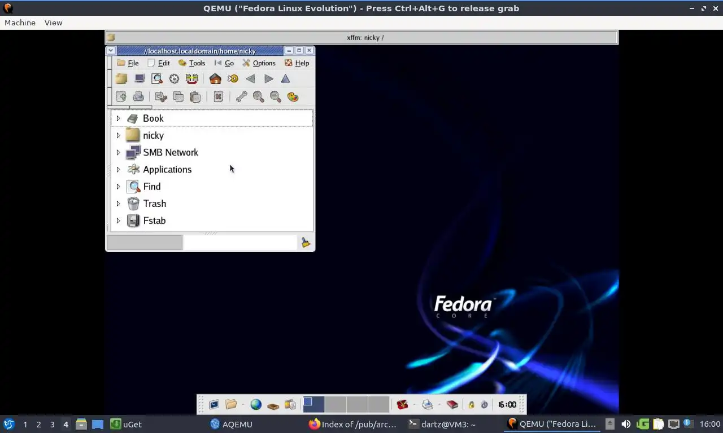Click the volume speaker icon in system tray
This screenshot has width=723, height=433.
point(626,424)
